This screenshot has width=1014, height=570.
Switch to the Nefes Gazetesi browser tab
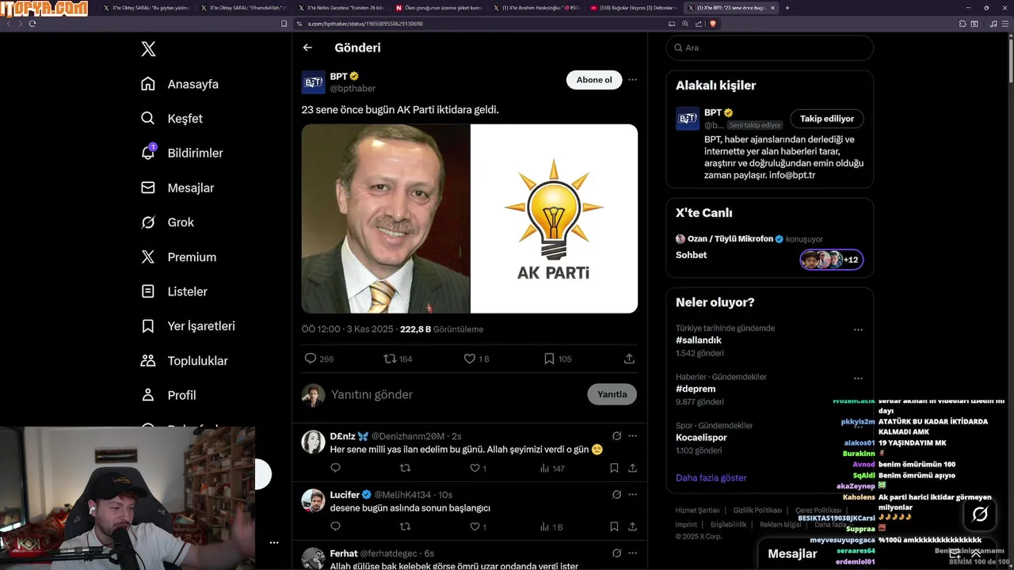pos(340,8)
